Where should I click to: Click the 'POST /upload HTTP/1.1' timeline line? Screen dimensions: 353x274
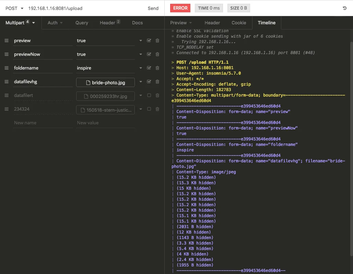[x=202, y=62]
